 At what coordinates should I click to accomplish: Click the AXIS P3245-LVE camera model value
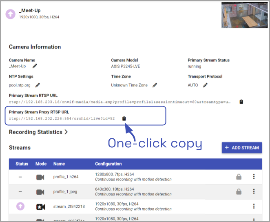pyautogui.click(x=126, y=66)
